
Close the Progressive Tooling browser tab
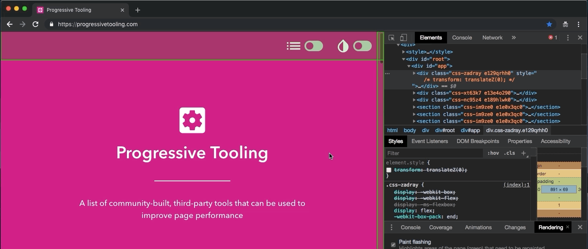(x=122, y=10)
